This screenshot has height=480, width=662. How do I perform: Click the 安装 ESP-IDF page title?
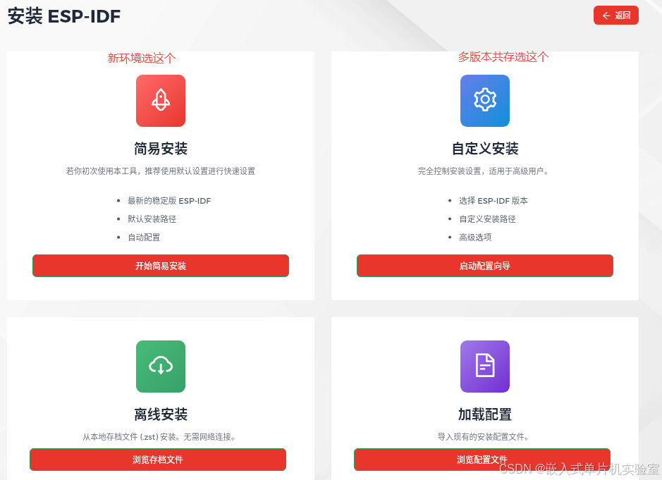(63, 16)
